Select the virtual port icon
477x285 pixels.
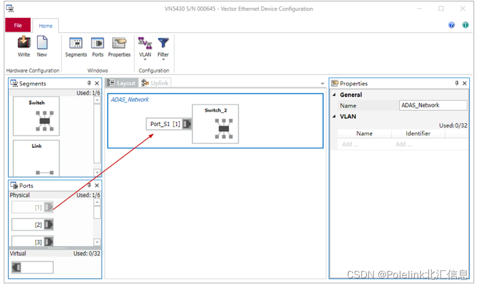click(x=33, y=267)
